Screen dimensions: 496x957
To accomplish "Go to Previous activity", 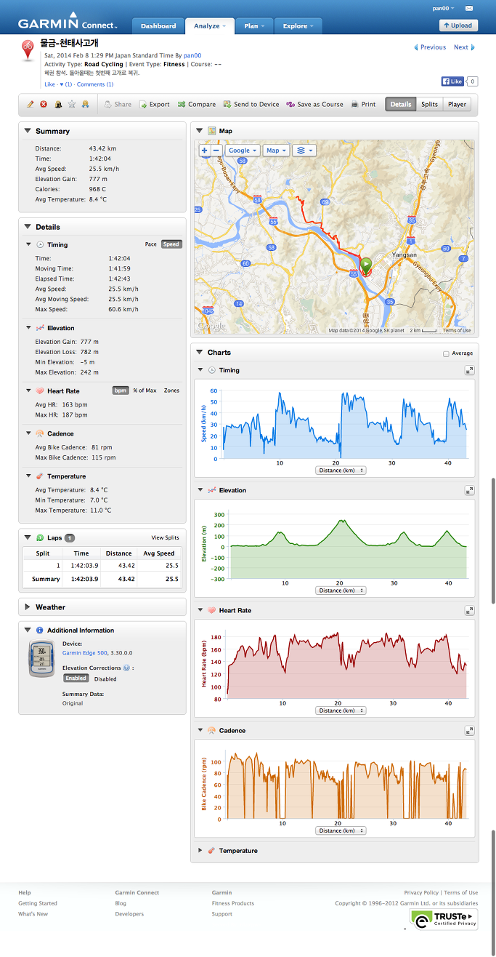I will click(430, 47).
